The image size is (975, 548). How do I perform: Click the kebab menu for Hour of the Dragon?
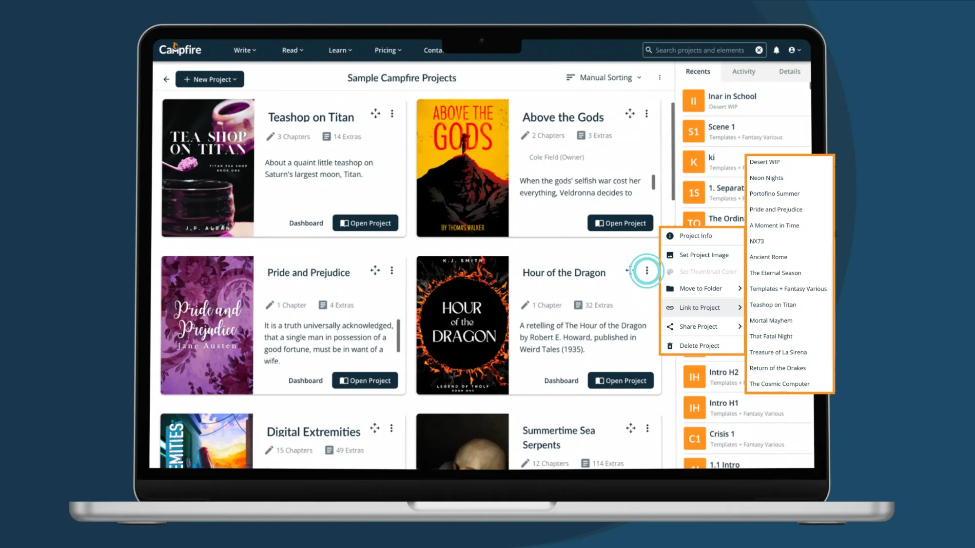[647, 270]
